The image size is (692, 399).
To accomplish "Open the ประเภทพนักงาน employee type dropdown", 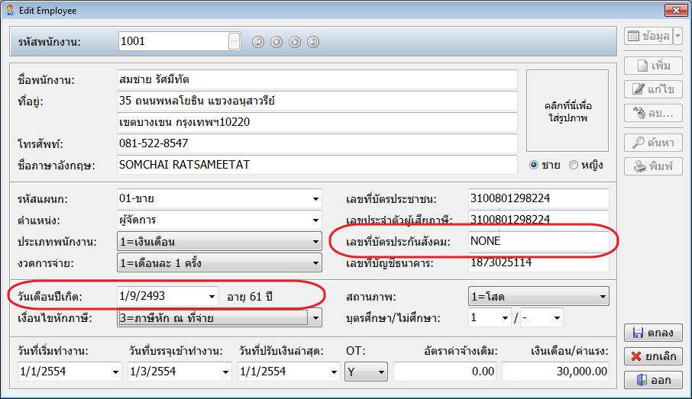I will tap(315, 242).
